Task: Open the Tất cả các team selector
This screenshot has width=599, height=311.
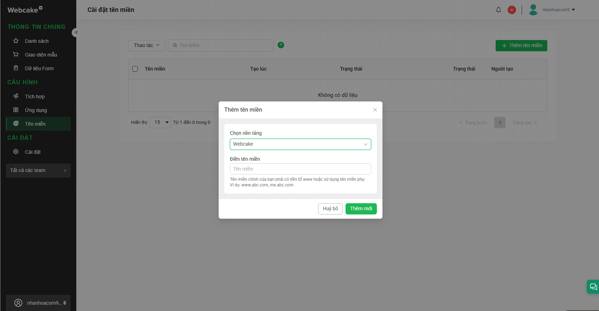Action: [38, 171]
